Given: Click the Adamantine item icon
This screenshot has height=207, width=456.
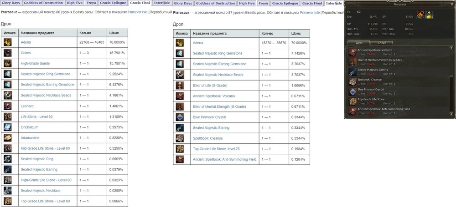Looking at the screenshot, I should tap(8, 137).
